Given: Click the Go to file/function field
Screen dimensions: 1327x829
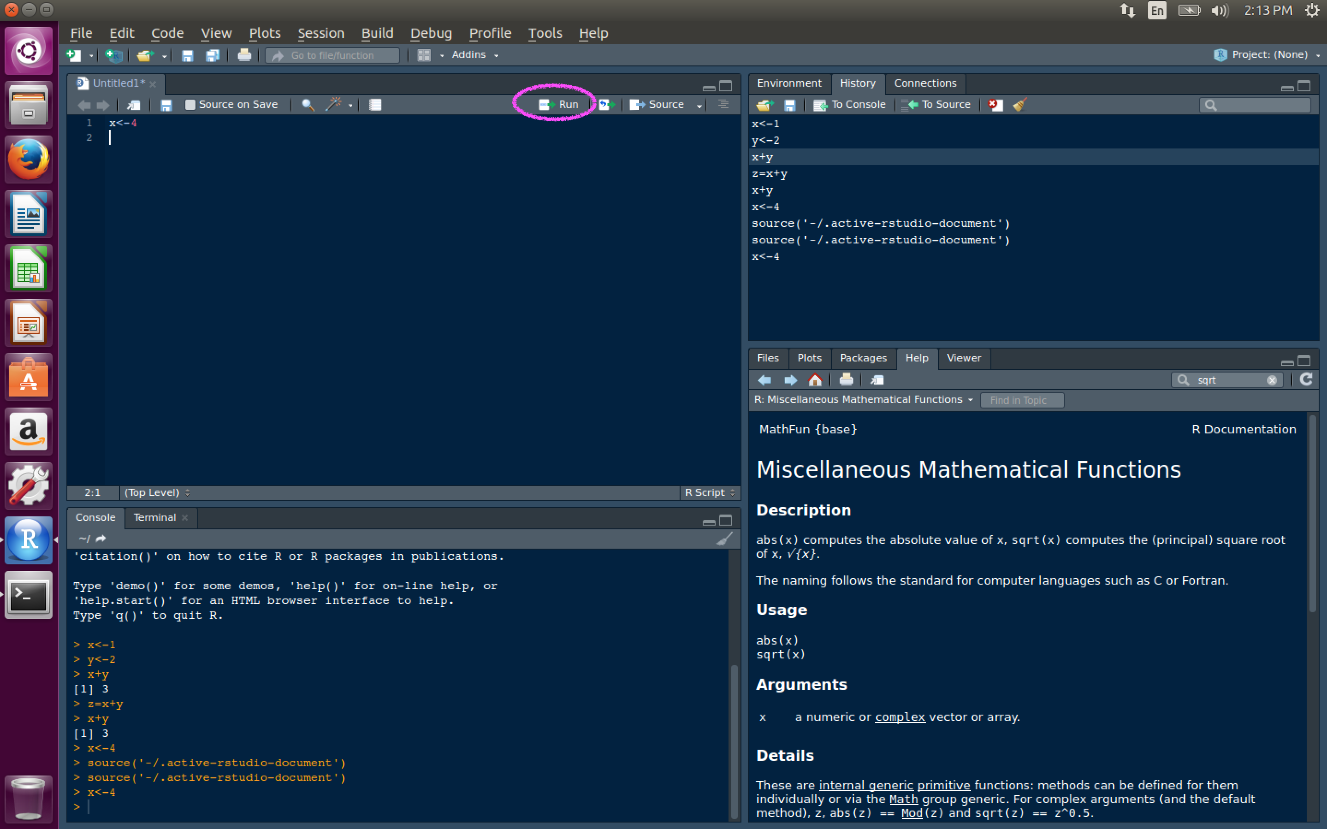Looking at the screenshot, I should point(332,55).
